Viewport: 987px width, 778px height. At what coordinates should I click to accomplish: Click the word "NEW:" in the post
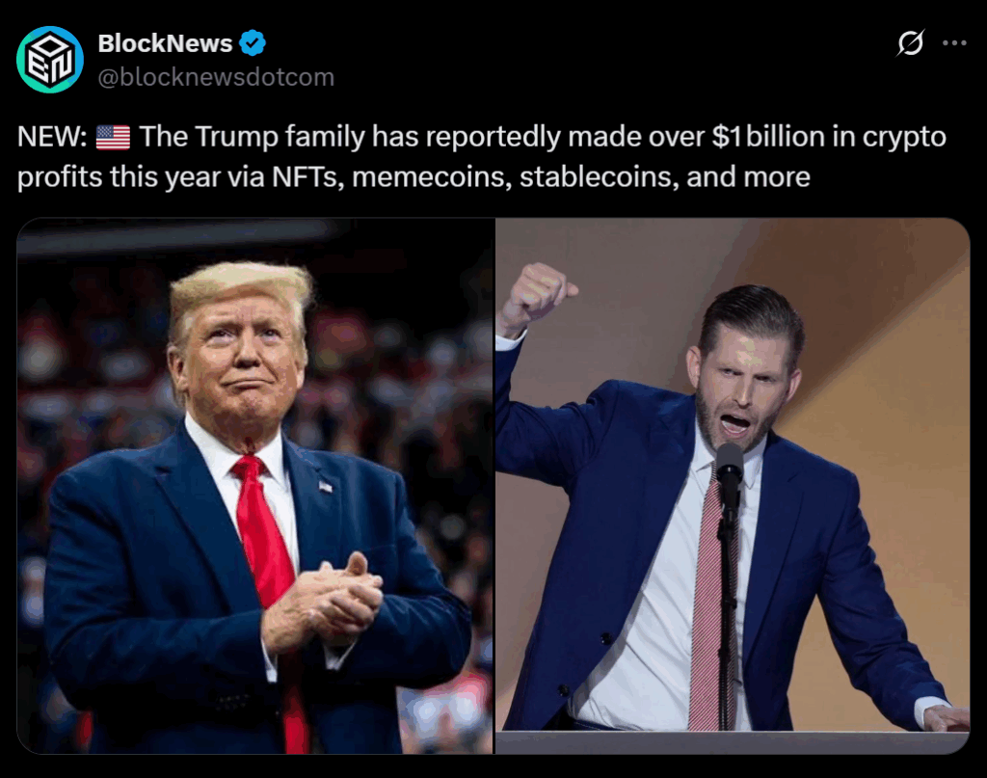[x=53, y=138]
